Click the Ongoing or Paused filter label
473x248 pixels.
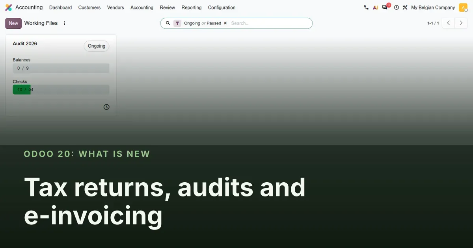coord(203,23)
